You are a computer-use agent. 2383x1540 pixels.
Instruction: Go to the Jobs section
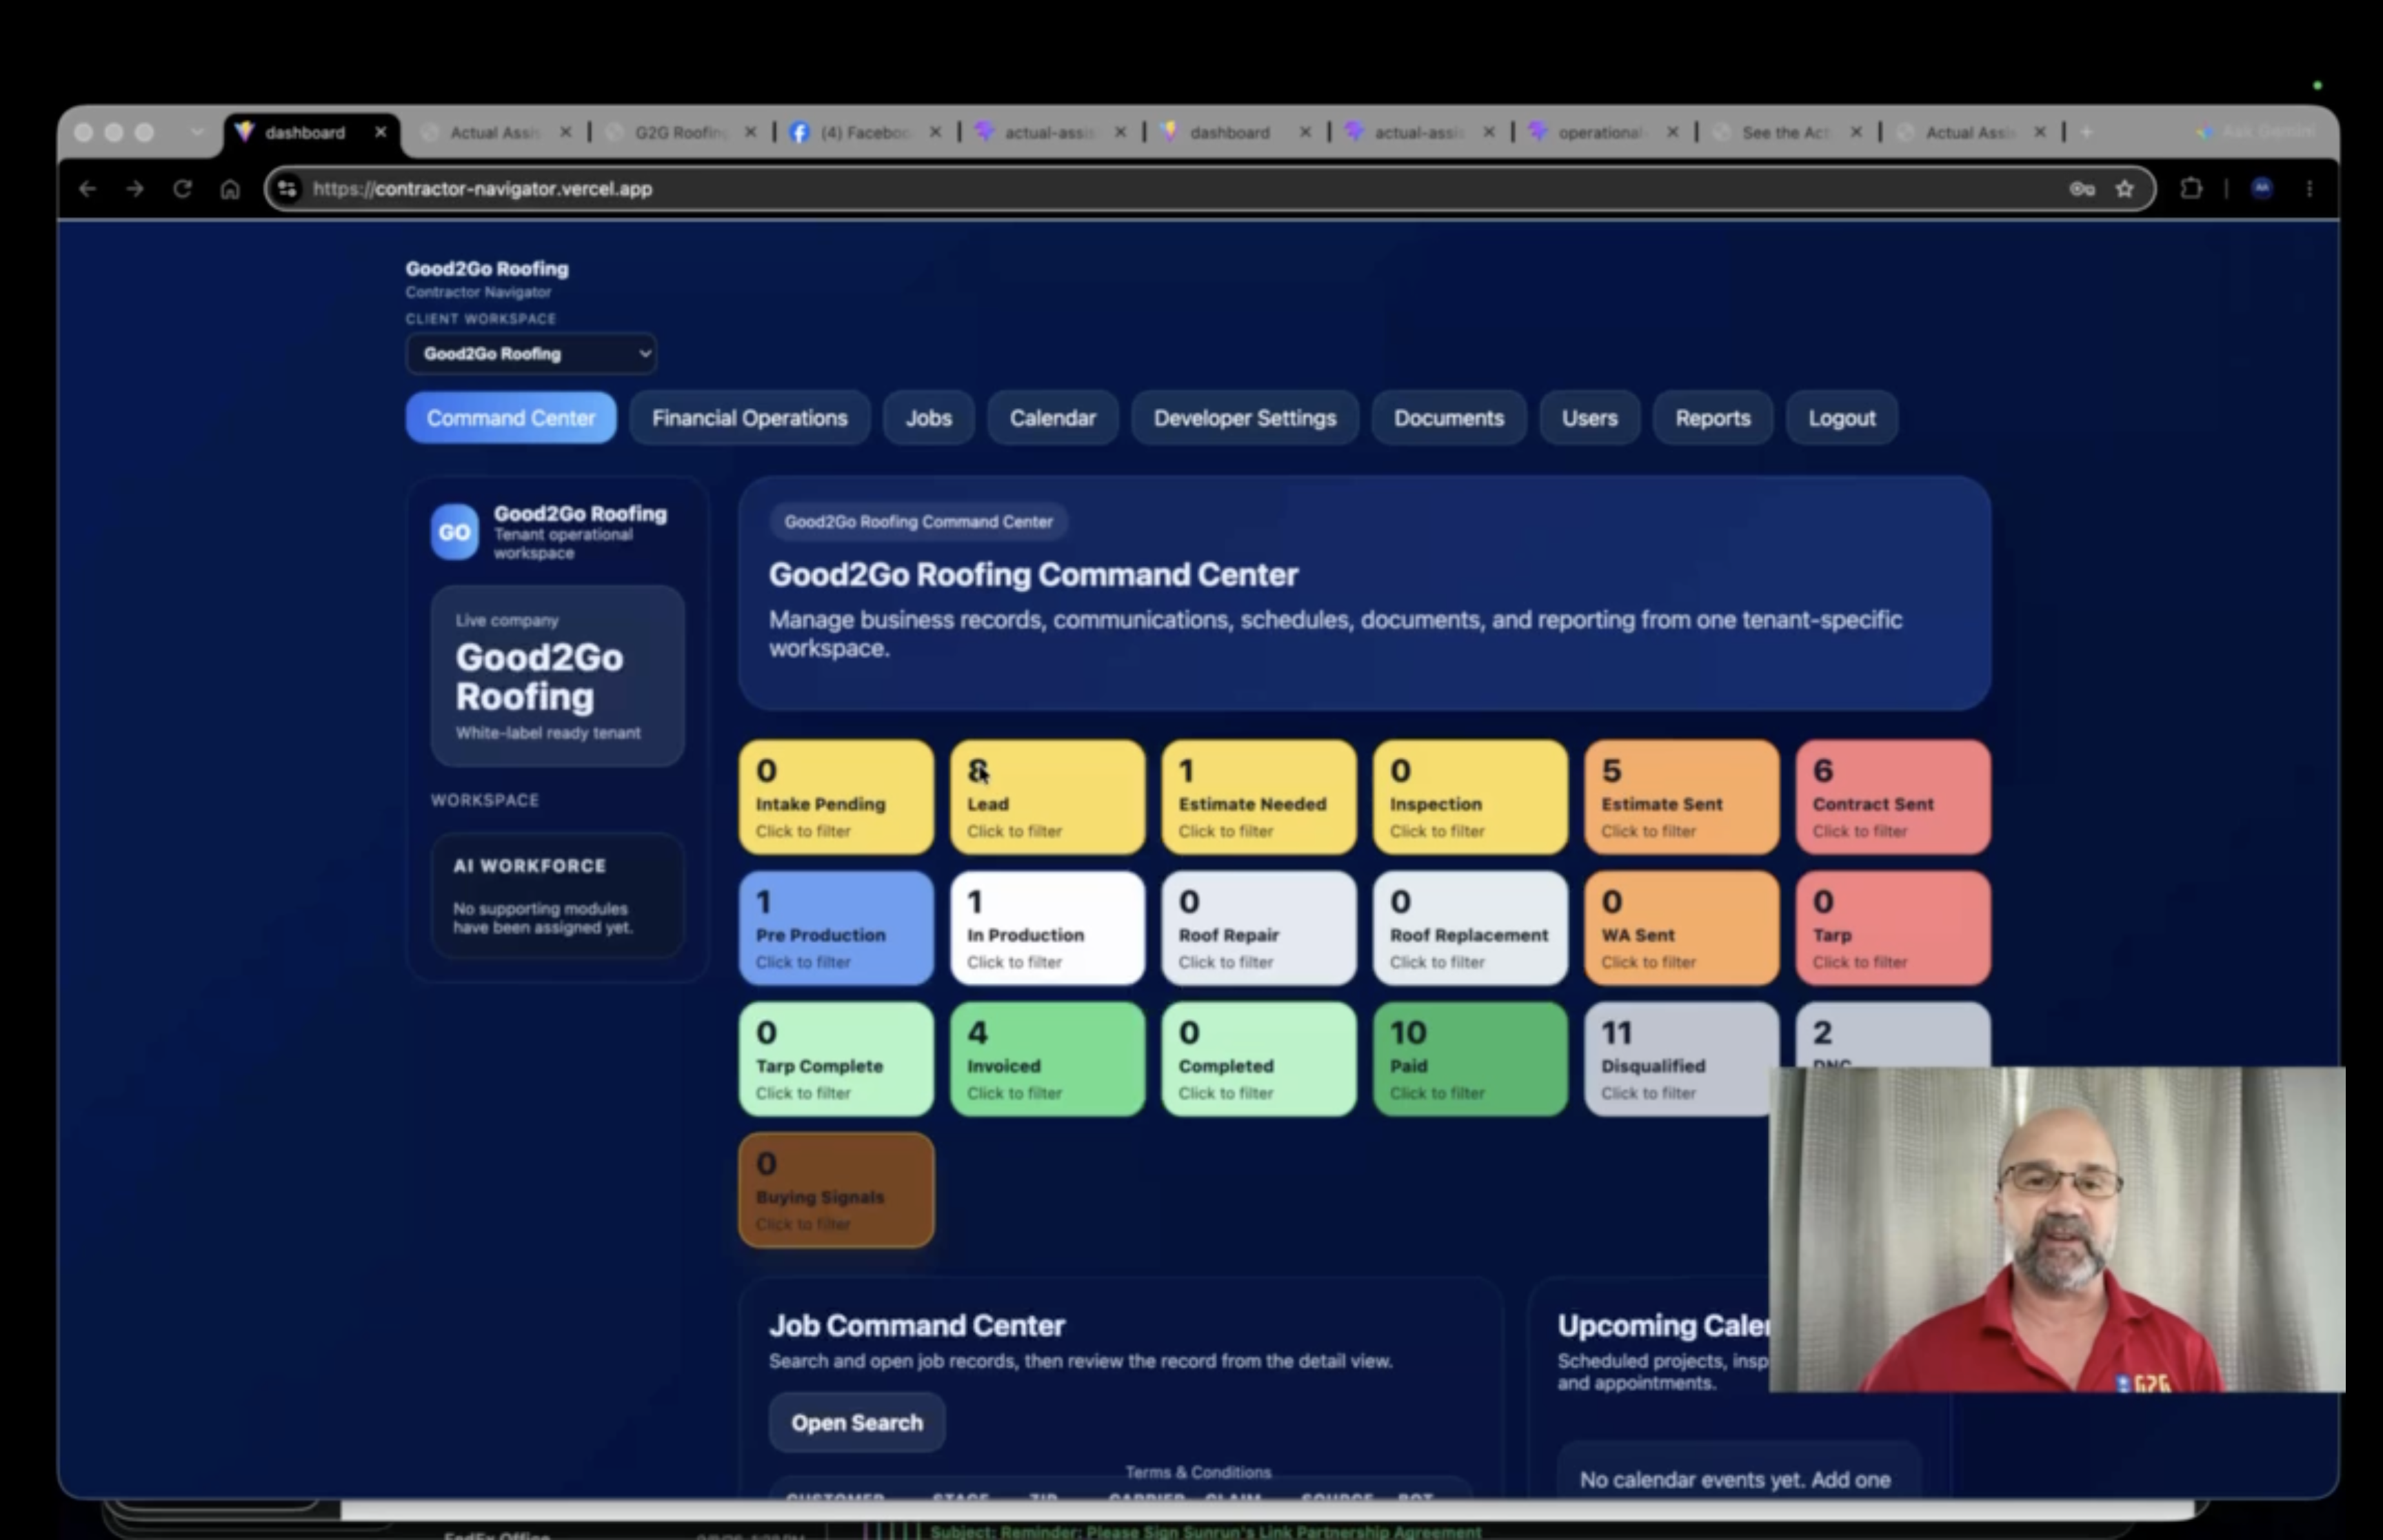tap(929, 418)
